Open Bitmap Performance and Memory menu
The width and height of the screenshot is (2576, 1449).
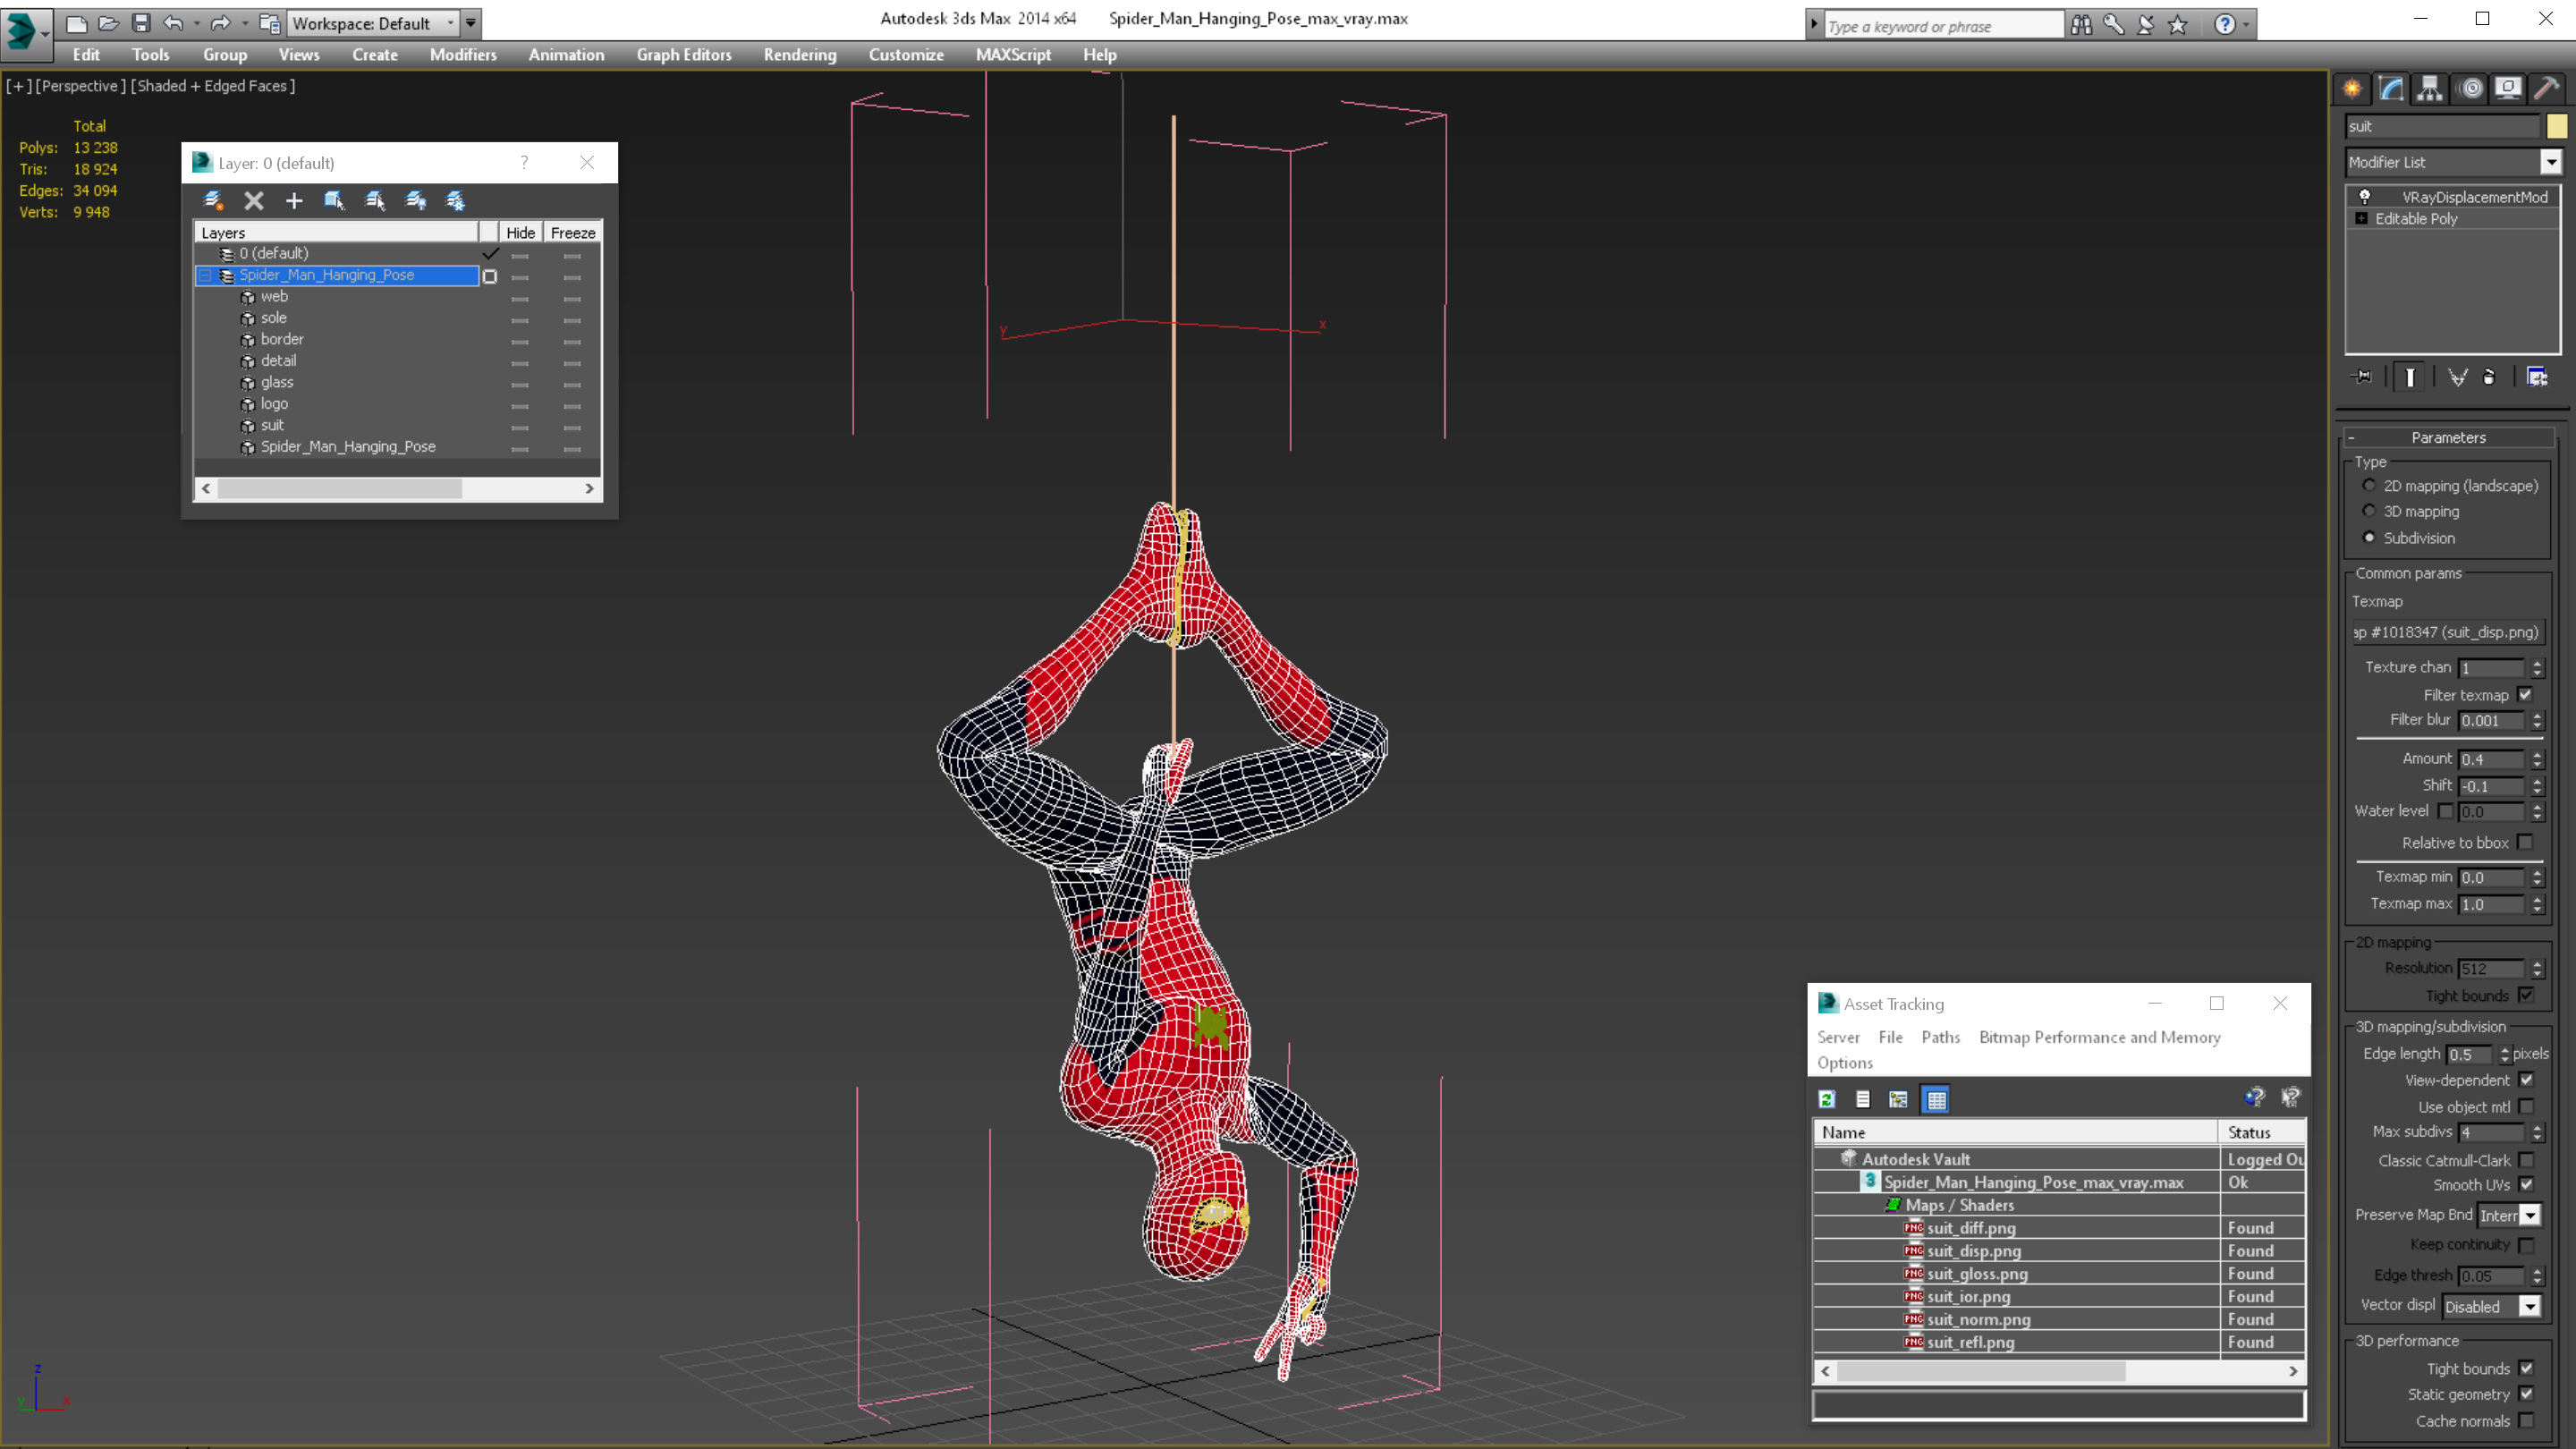(2100, 1037)
